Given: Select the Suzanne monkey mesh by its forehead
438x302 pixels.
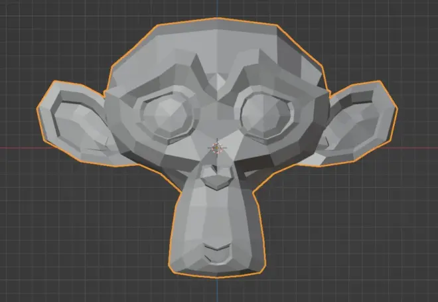Looking at the screenshot, I should 217,49.
